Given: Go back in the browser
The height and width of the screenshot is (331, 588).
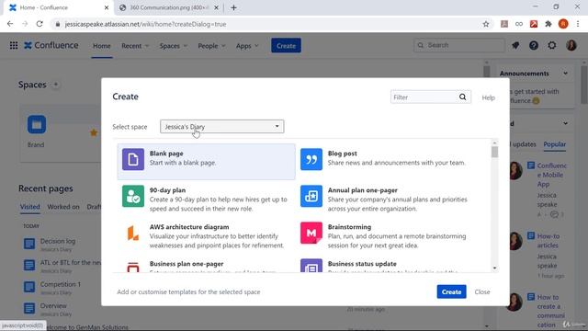Looking at the screenshot, I should tap(10, 24).
